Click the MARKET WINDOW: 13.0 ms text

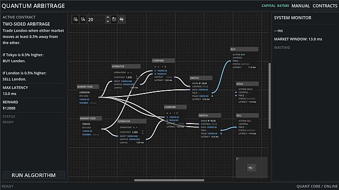point(298,39)
